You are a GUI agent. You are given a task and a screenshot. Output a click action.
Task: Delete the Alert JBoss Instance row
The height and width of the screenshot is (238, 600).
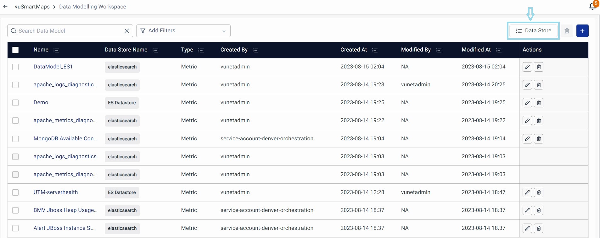(539, 228)
